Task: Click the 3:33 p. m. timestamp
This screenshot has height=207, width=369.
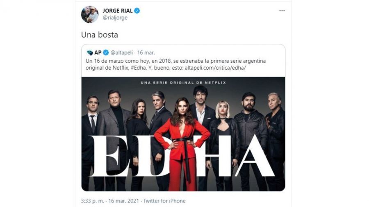Action: click(93, 201)
